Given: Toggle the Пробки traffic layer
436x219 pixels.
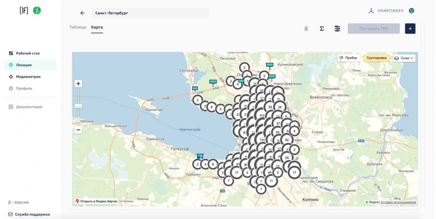Looking at the screenshot, I should (x=349, y=58).
